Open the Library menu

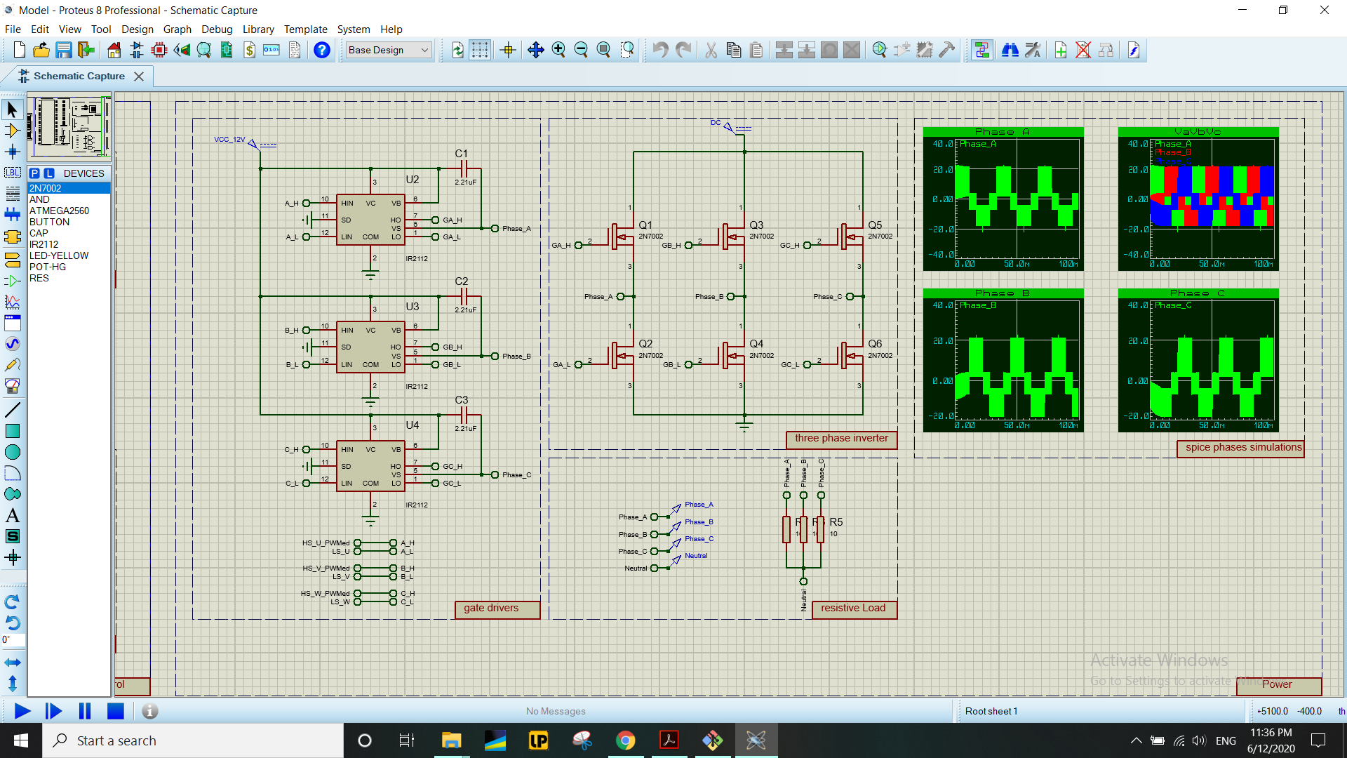(x=257, y=29)
